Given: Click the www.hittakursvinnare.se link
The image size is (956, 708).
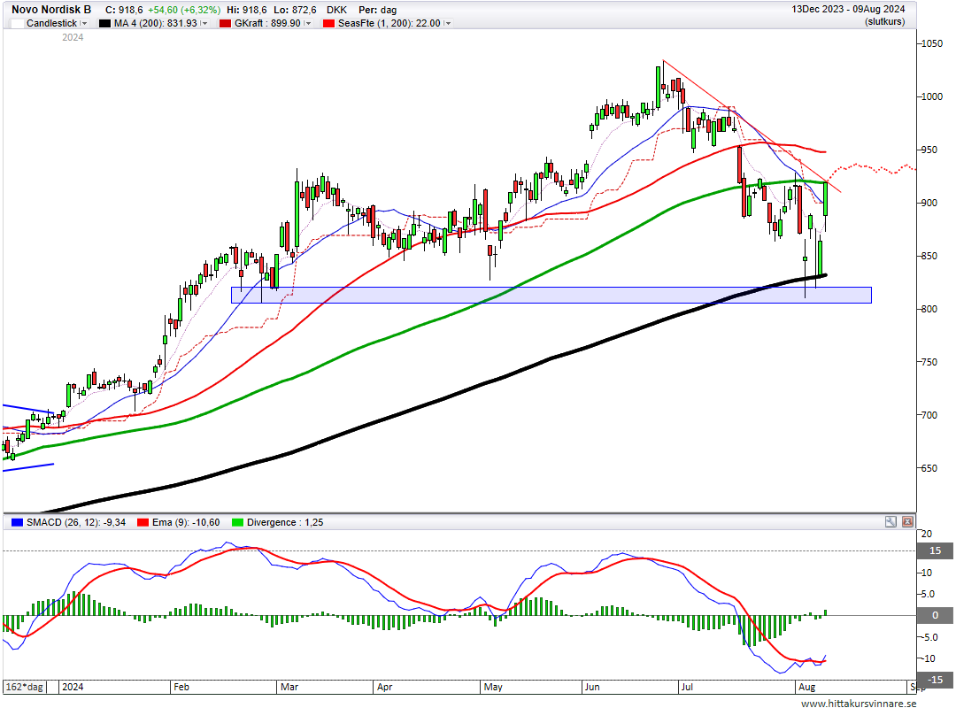Looking at the screenshot, I should 859,703.
